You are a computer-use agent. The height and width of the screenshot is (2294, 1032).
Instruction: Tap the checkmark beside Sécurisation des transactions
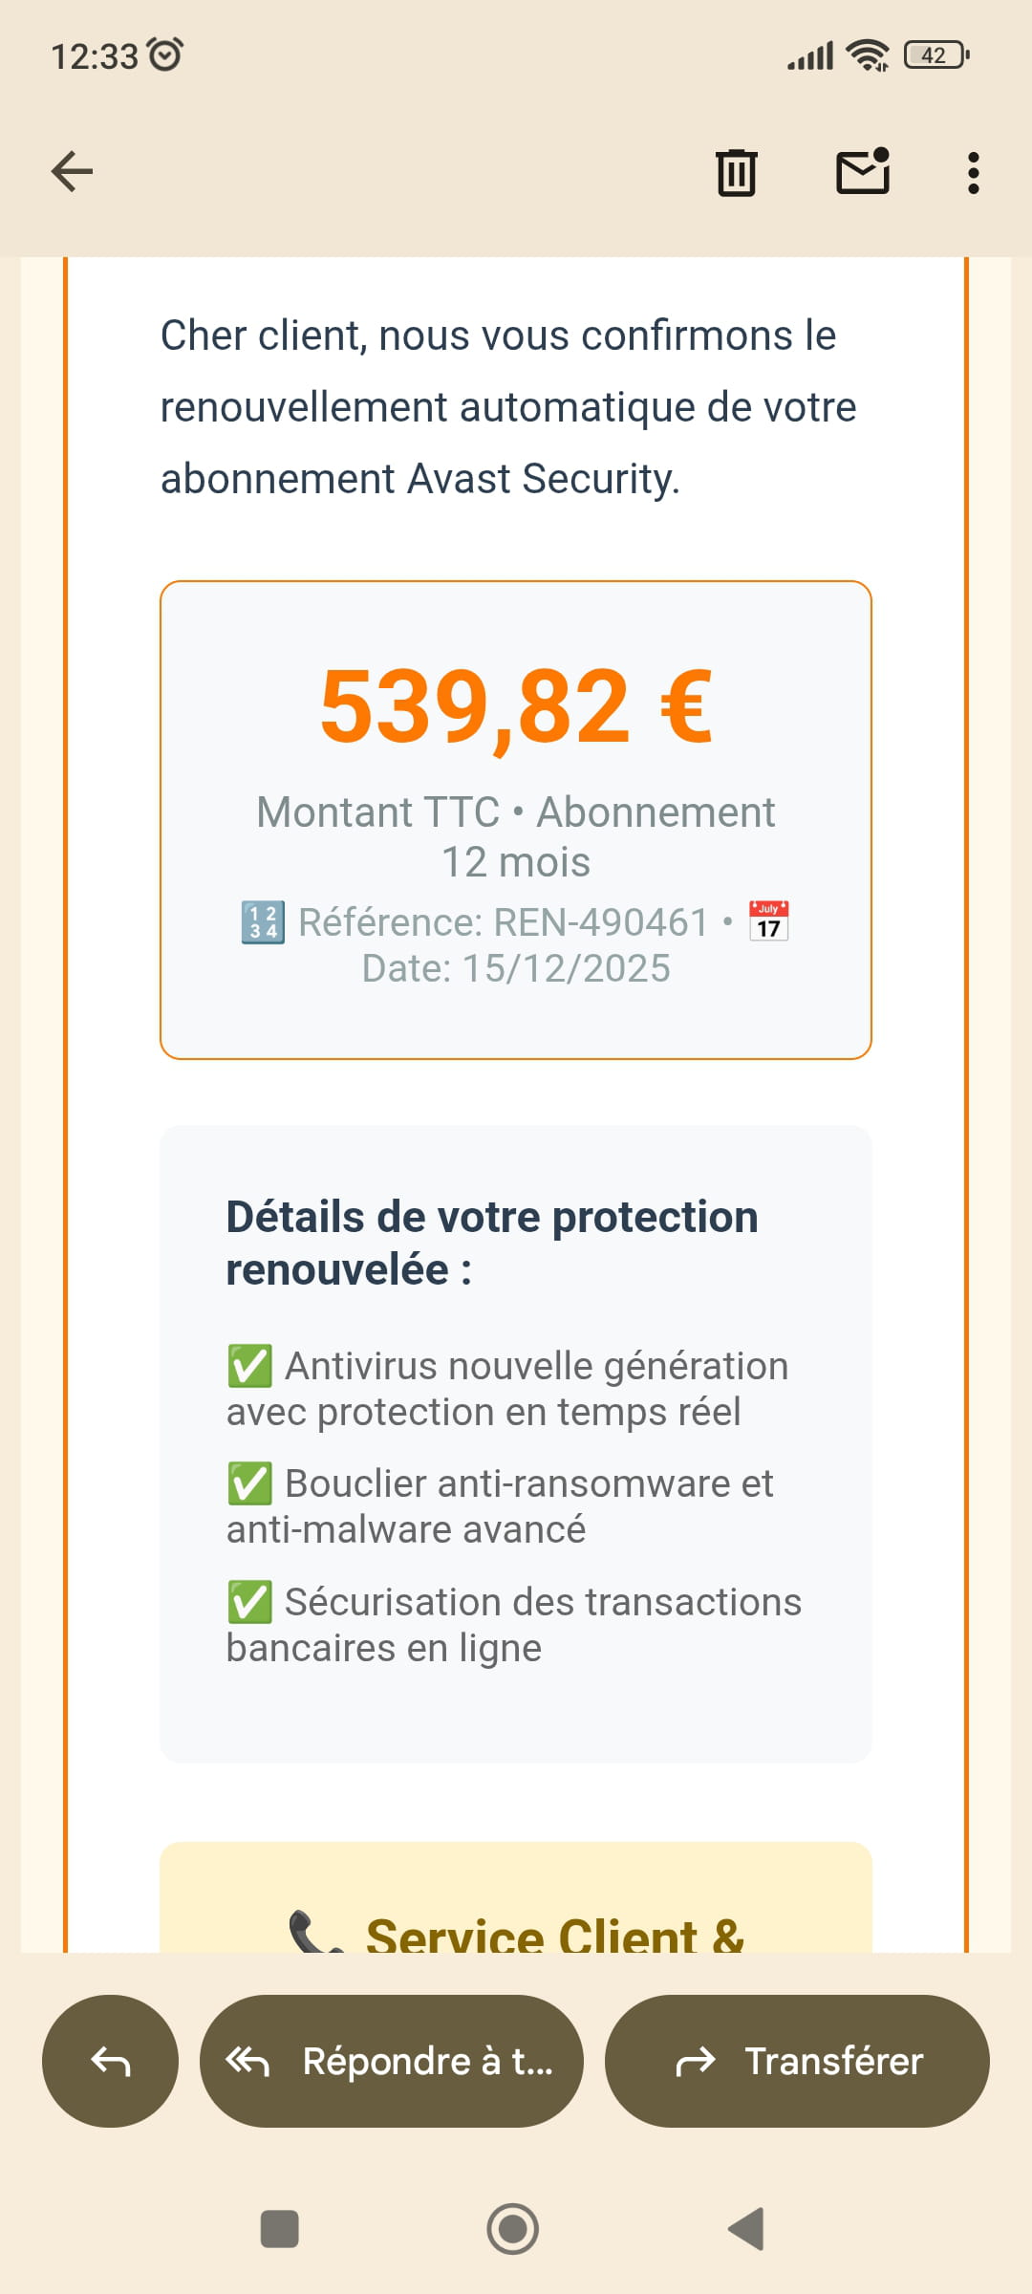click(x=250, y=1602)
